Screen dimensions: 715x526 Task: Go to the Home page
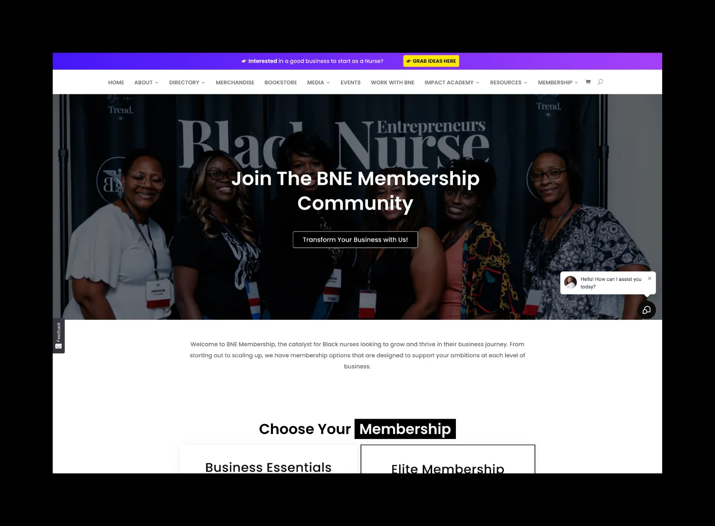pyautogui.click(x=116, y=83)
